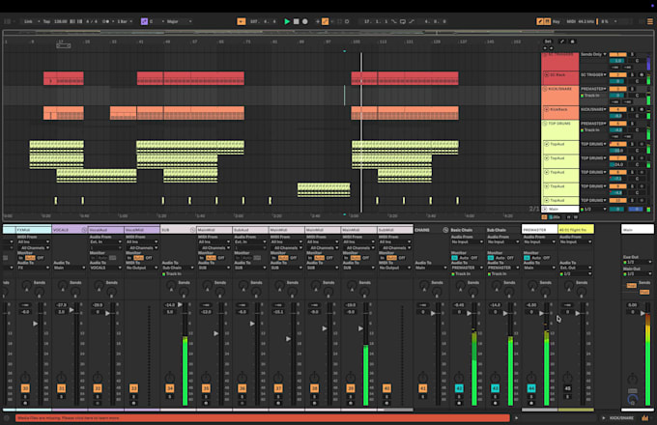This screenshot has width=657, height=425.
Task: Toggle the computer MIDI keyboard button
Action: (x=547, y=21)
